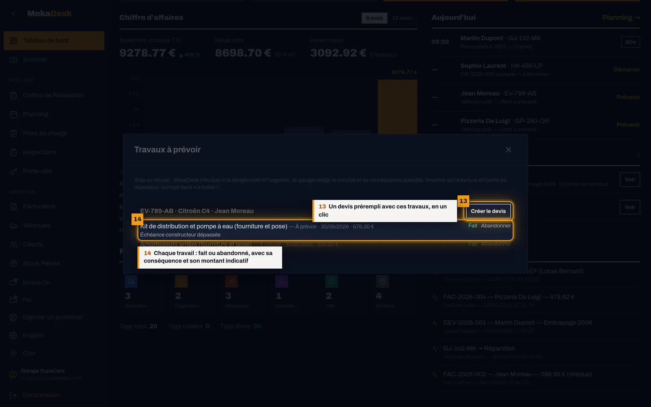Click the Prêt stage check icon
This screenshot has width=651, height=407.
click(332, 281)
